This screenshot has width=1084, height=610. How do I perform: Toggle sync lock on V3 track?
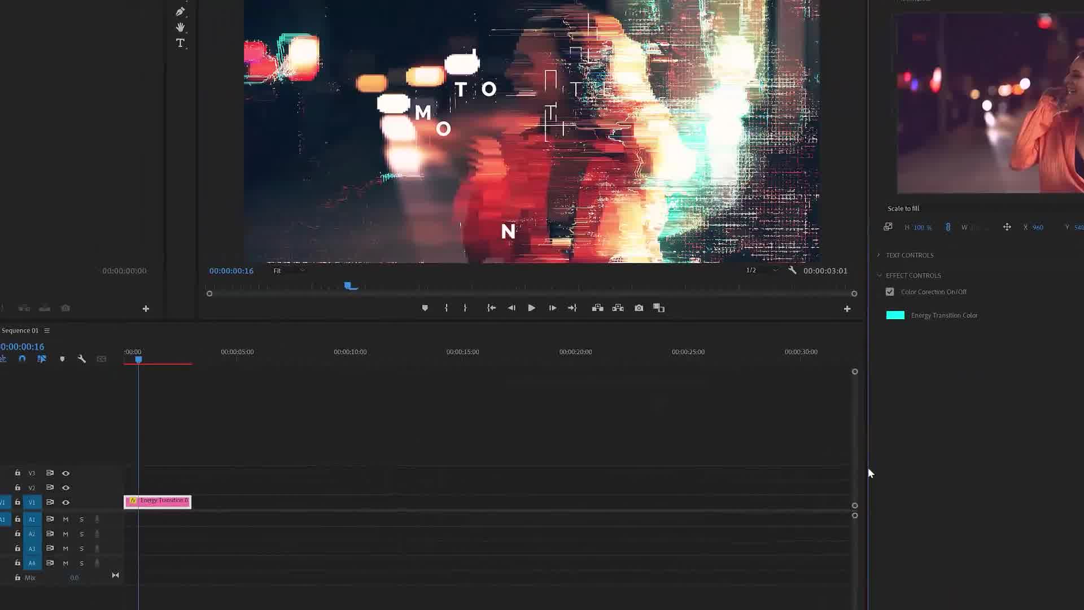[50, 473]
